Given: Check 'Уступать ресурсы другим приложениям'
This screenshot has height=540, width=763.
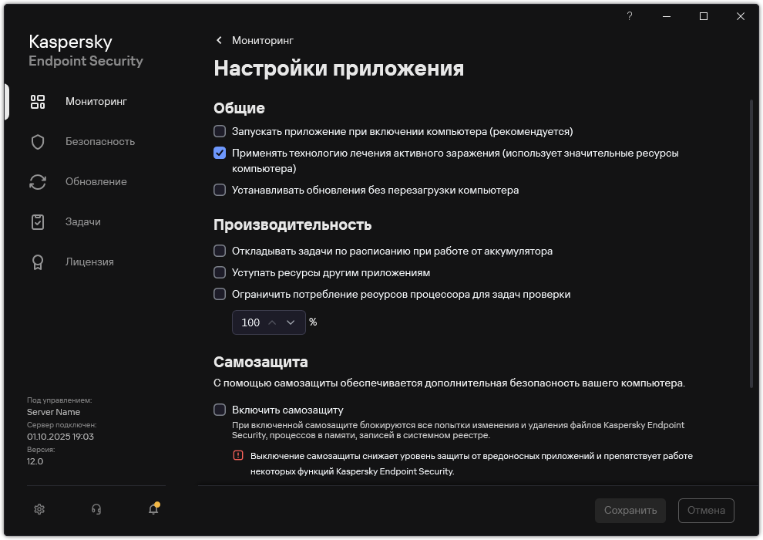Looking at the screenshot, I should 219,272.
